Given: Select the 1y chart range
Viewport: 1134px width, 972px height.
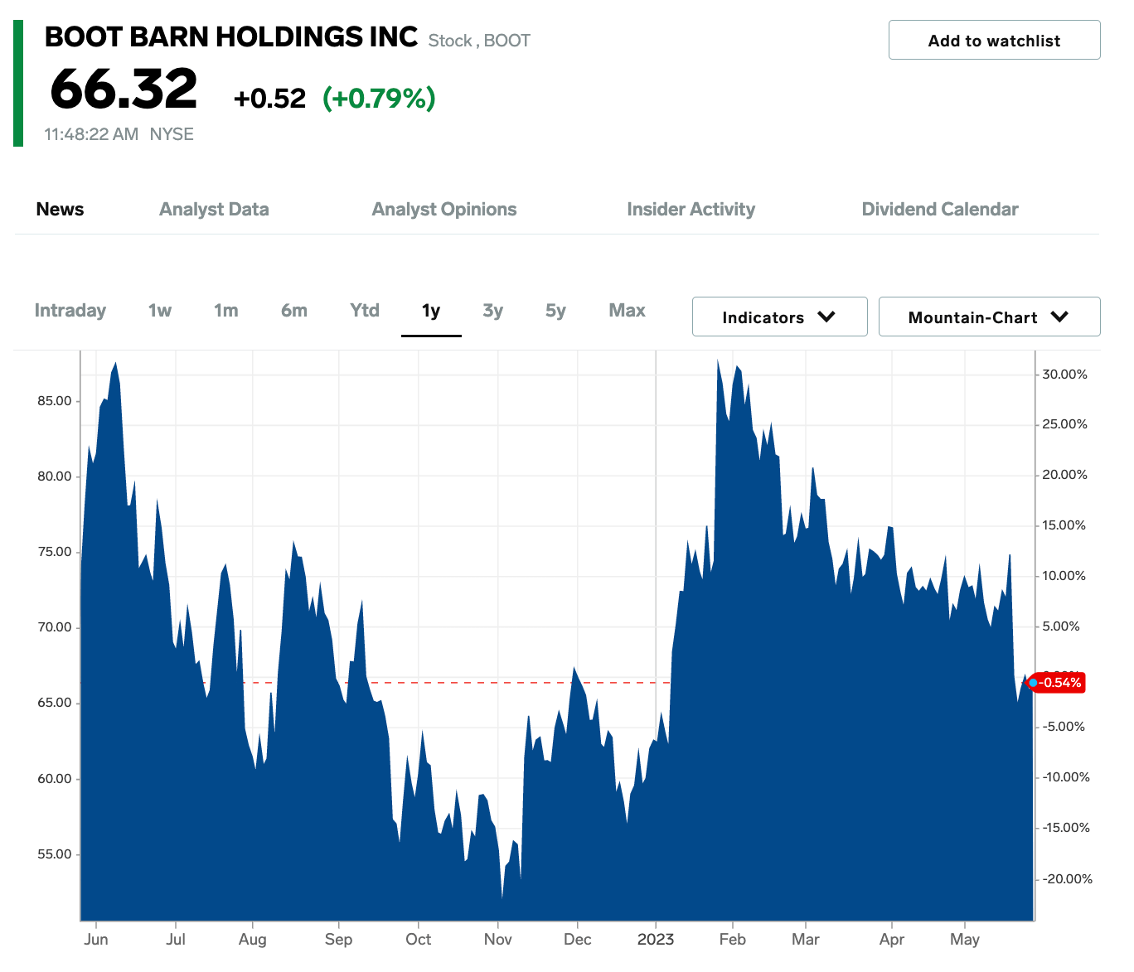Looking at the screenshot, I should pyautogui.click(x=431, y=310).
